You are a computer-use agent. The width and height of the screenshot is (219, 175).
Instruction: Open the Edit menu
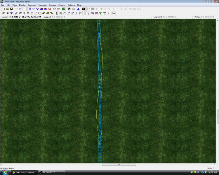coord(8,5)
